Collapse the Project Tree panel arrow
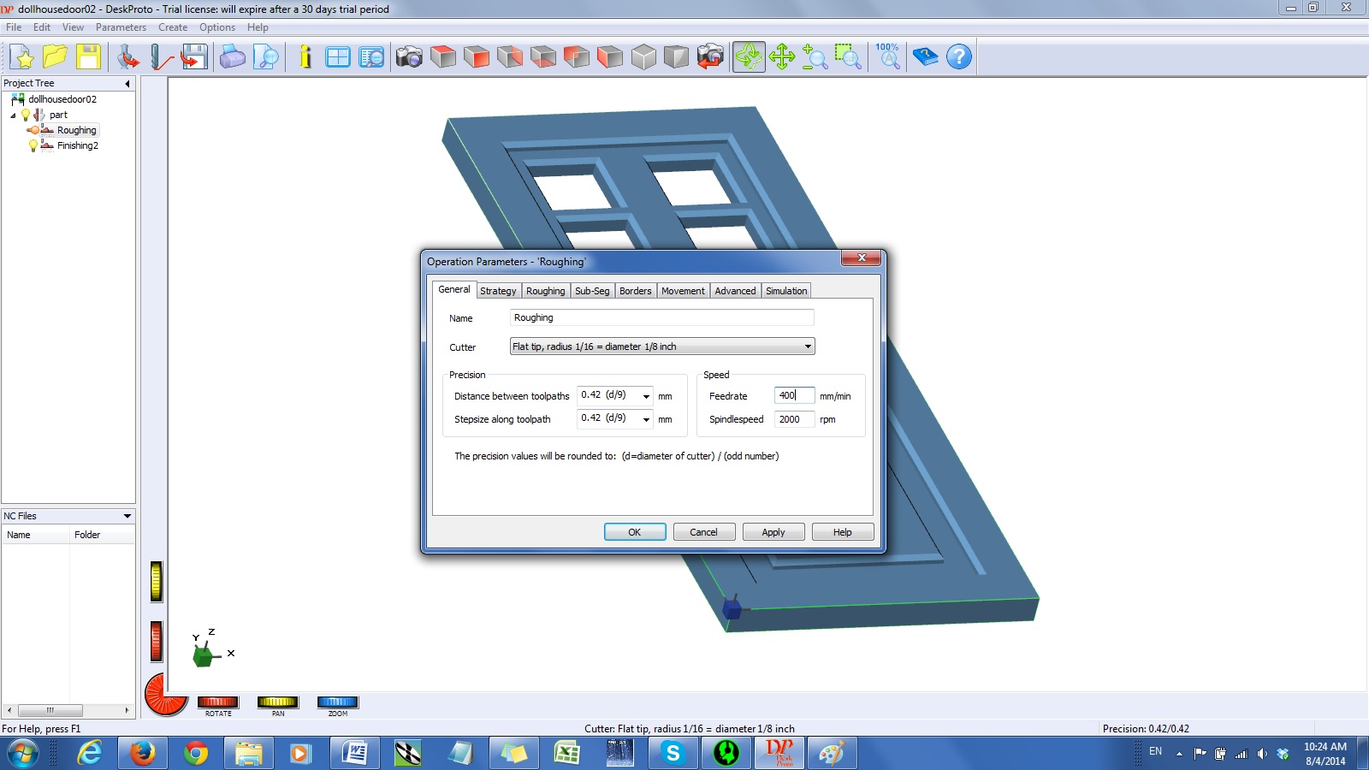This screenshot has height=770, width=1369. 127,84
